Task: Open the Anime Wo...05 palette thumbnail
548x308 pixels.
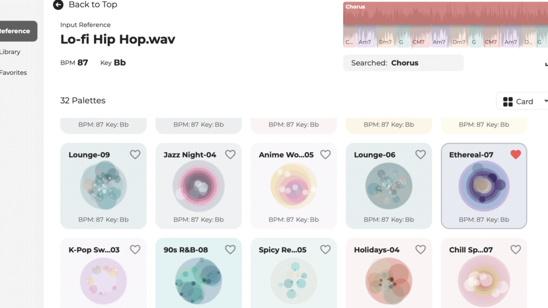Action: coord(293,186)
